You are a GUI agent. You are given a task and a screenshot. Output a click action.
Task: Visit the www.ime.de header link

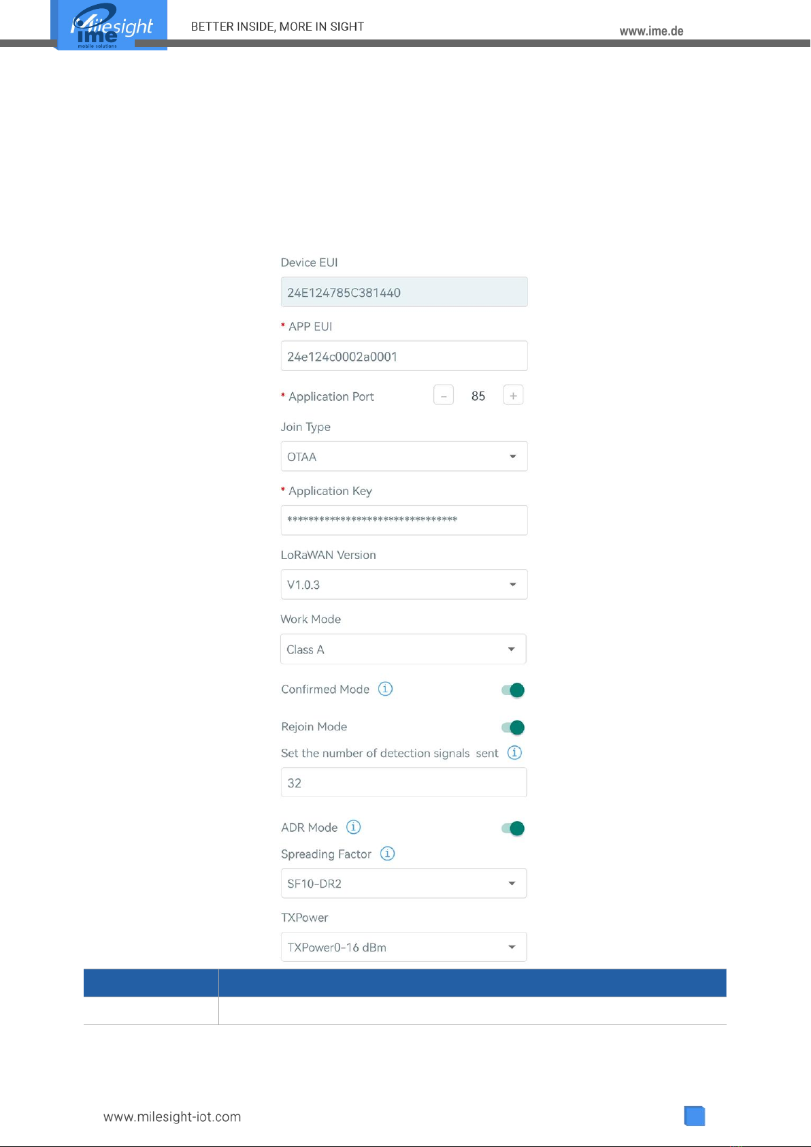click(x=651, y=31)
